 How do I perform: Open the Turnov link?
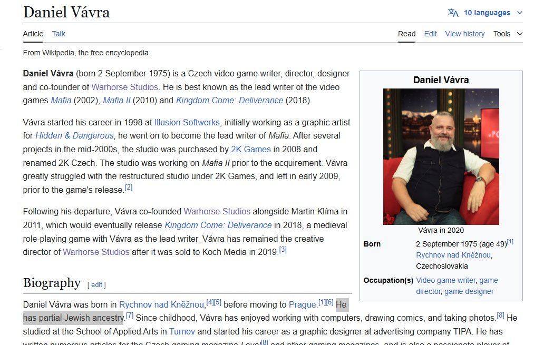click(x=182, y=331)
